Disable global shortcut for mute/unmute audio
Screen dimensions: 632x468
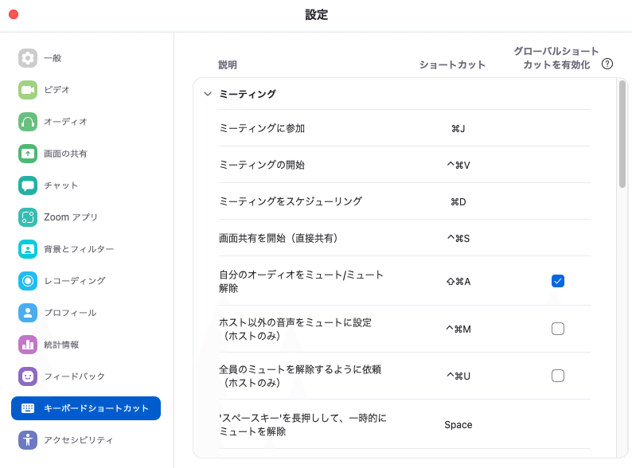558,281
